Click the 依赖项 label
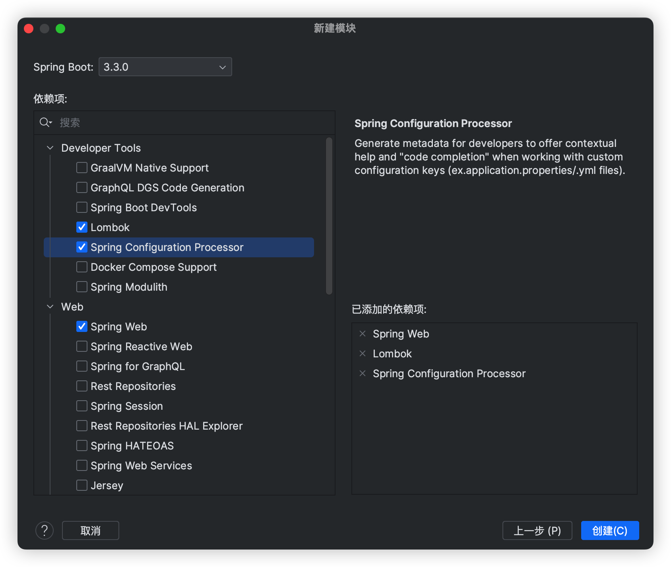The width and height of the screenshot is (671, 567). pos(50,98)
